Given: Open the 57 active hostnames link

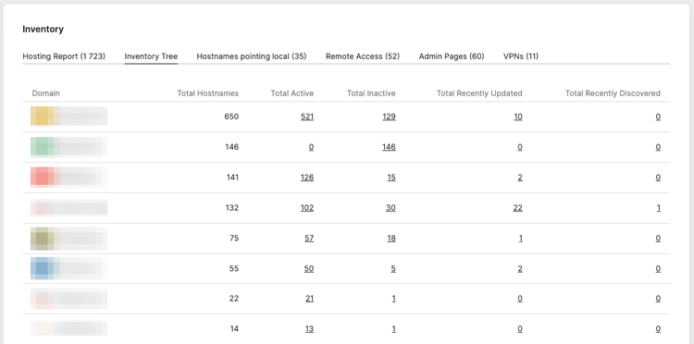Looking at the screenshot, I should coord(309,239).
